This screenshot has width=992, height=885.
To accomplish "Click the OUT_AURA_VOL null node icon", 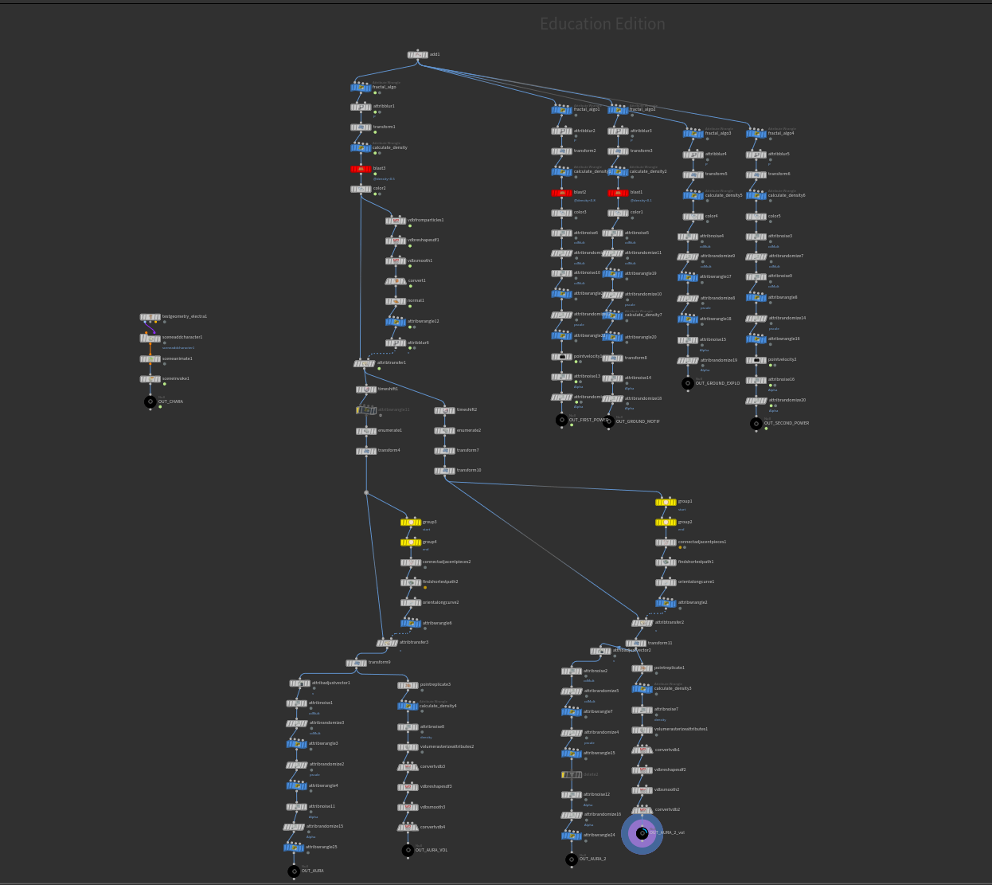I will pyautogui.click(x=408, y=851).
